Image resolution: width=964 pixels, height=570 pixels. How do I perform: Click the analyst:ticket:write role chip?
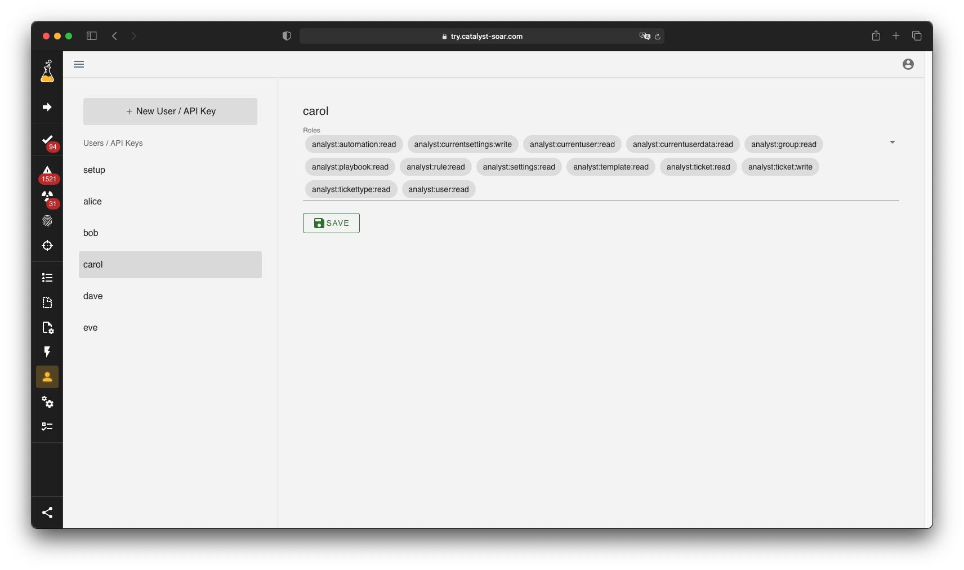tap(780, 167)
